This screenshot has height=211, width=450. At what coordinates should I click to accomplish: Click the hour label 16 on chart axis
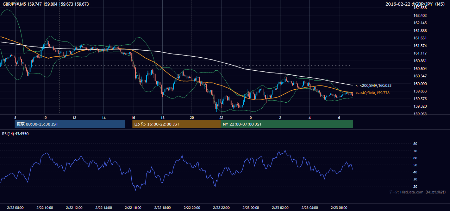(133, 117)
